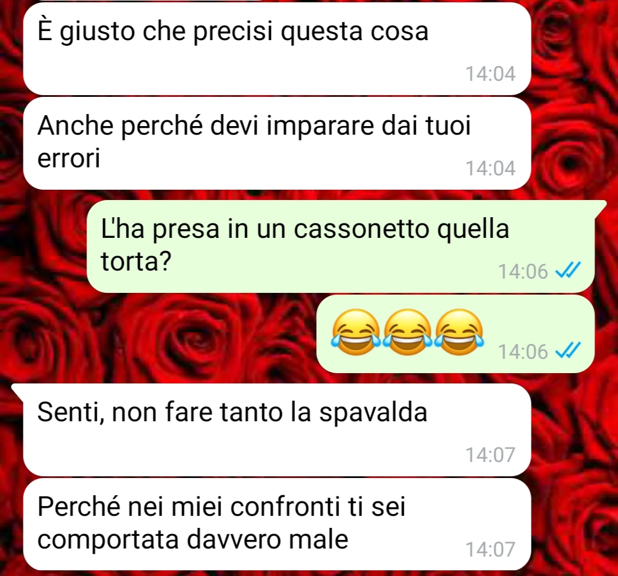Tap the middle laughing-crying emoji
The image size is (618, 576).
(408, 332)
